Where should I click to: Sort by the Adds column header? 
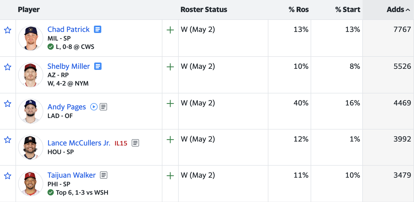click(398, 10)
